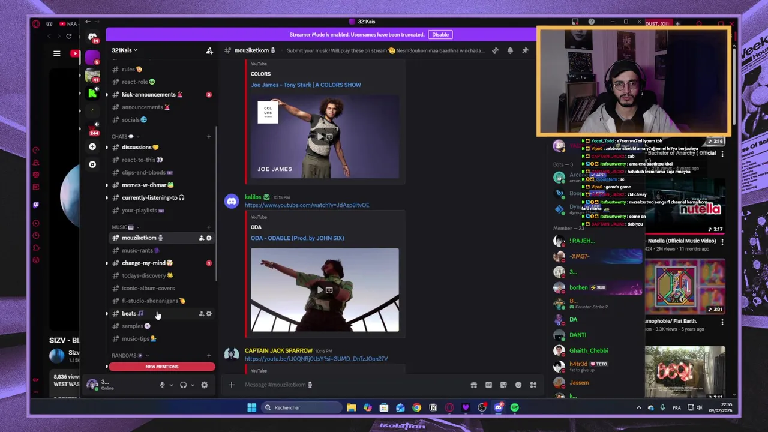Viewport: 768px width, 432px height.
Task: Switch to the todays-discovery channel
Action: (161, 275)
